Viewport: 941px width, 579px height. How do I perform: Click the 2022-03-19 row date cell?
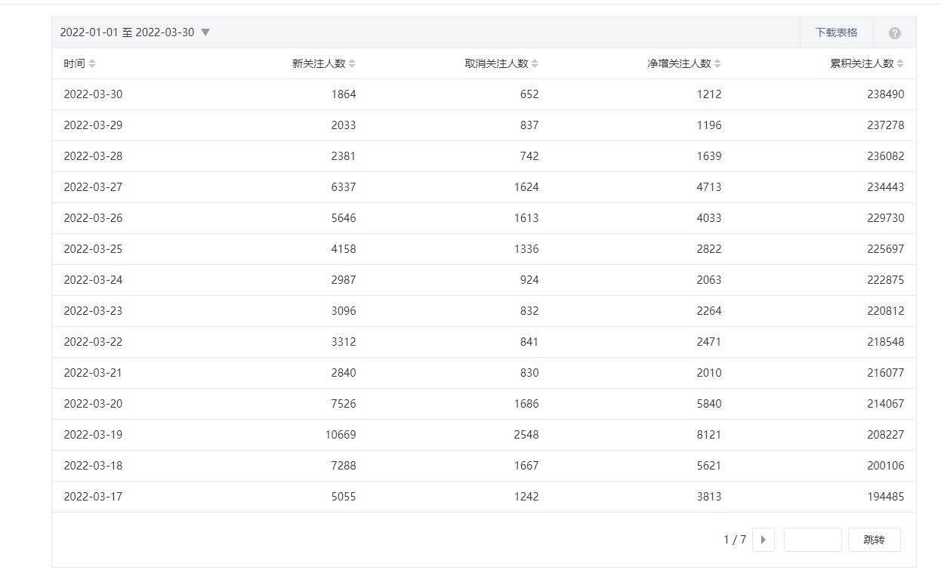[x=93, y=435]
